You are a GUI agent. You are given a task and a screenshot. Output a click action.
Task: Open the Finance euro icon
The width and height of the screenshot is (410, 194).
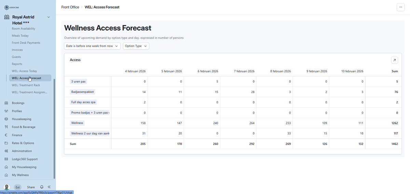point(6,135)
